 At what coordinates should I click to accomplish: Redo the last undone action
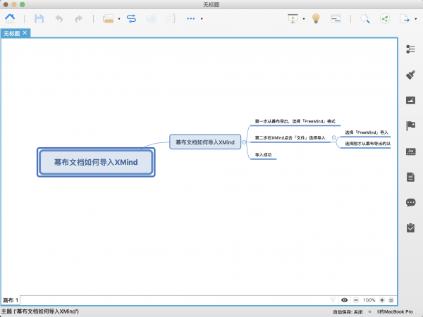pyautogui.click(x=78, y=18)
